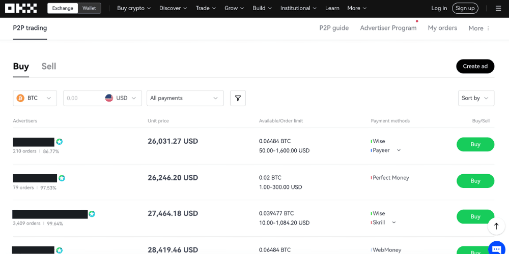
Task: Expand the All payments dropdown
Action: 185,98
